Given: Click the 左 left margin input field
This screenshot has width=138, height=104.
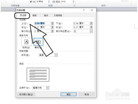Looking at the screenshot, I should pos(43,27).
